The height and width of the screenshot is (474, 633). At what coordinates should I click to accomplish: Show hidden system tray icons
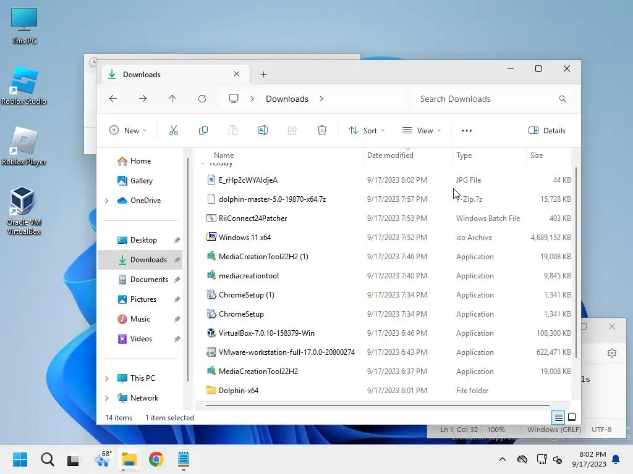click(x=502, y=459)
